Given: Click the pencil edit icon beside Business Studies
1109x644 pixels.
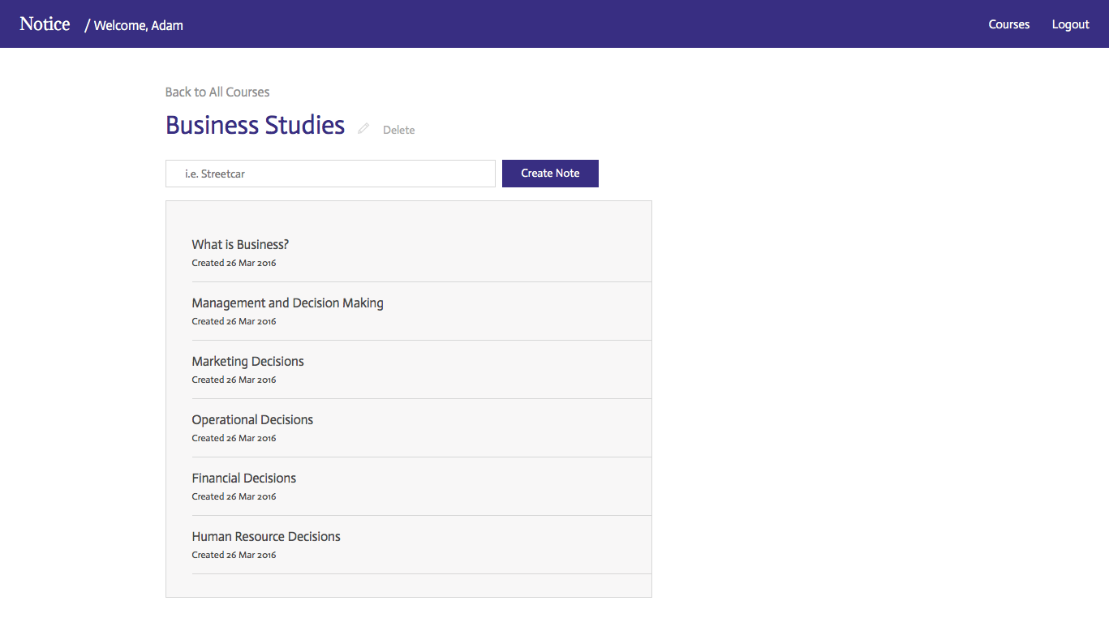Looking at the screenshot, I should [x=363, y=128].
